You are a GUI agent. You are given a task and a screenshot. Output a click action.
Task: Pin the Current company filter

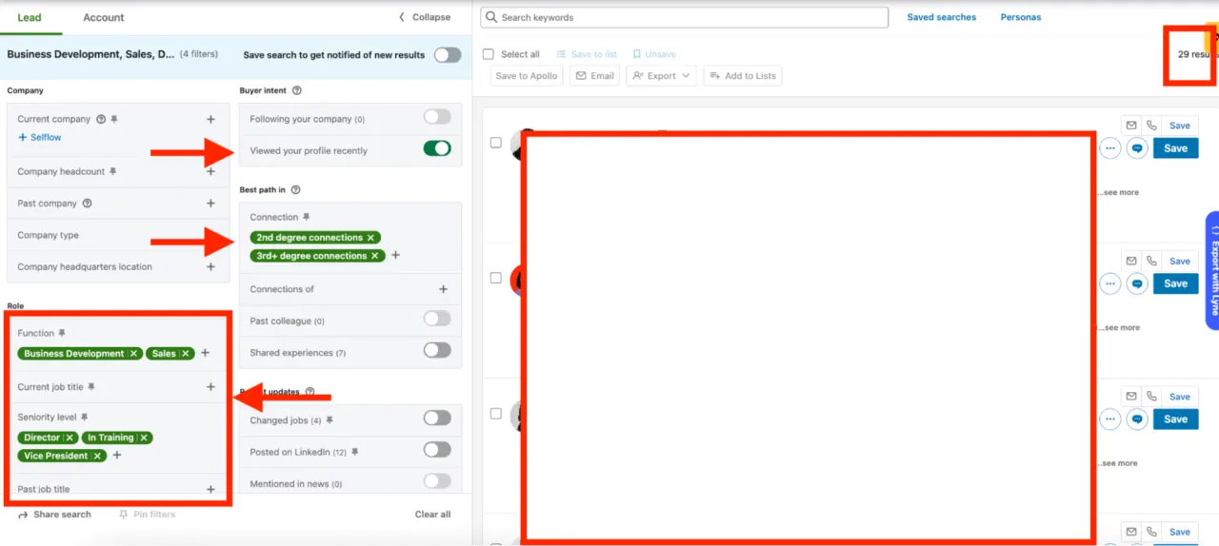tap(114, 120)
